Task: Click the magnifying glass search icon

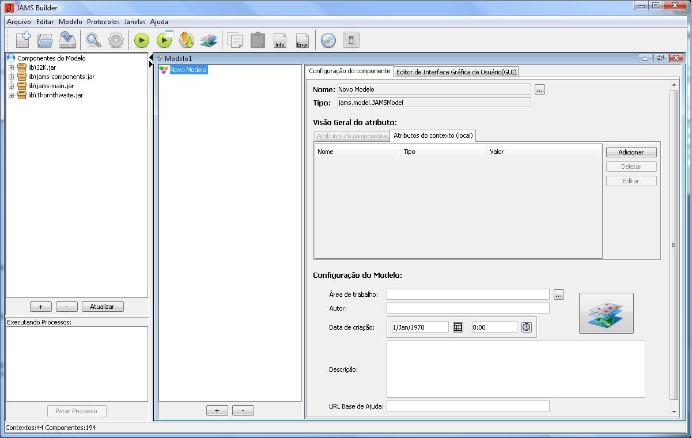Action: click(93, 40)
